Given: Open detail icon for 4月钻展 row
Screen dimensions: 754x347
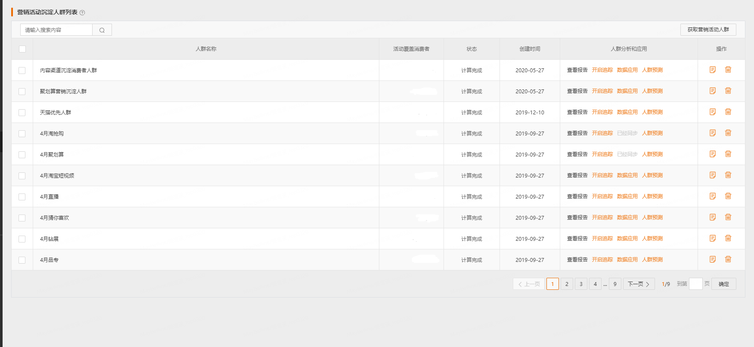Looking at the screenshot, I should tap(713, 238).
